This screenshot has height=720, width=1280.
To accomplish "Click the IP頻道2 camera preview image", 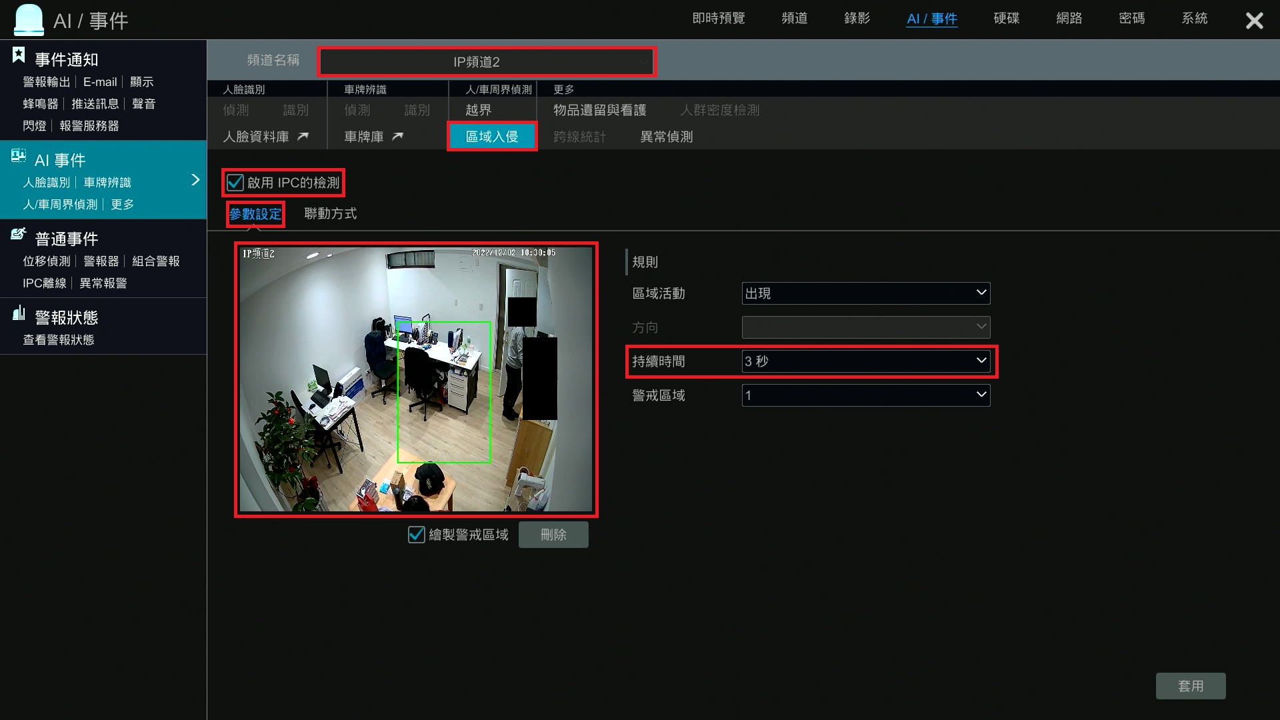I will [416, 379].
